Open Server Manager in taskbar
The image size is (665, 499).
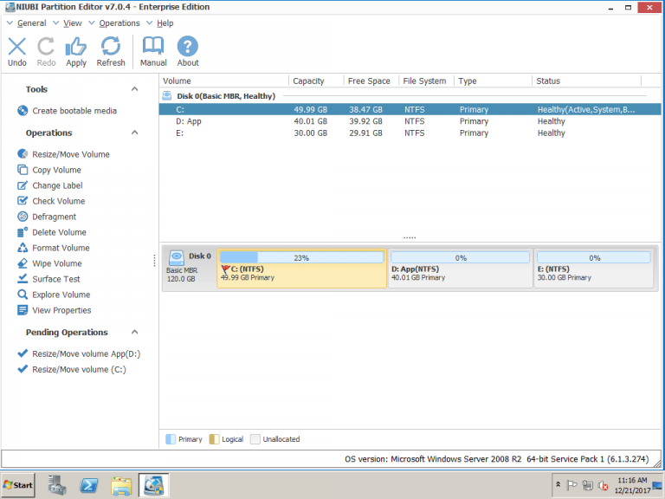(x=57, y=485)
